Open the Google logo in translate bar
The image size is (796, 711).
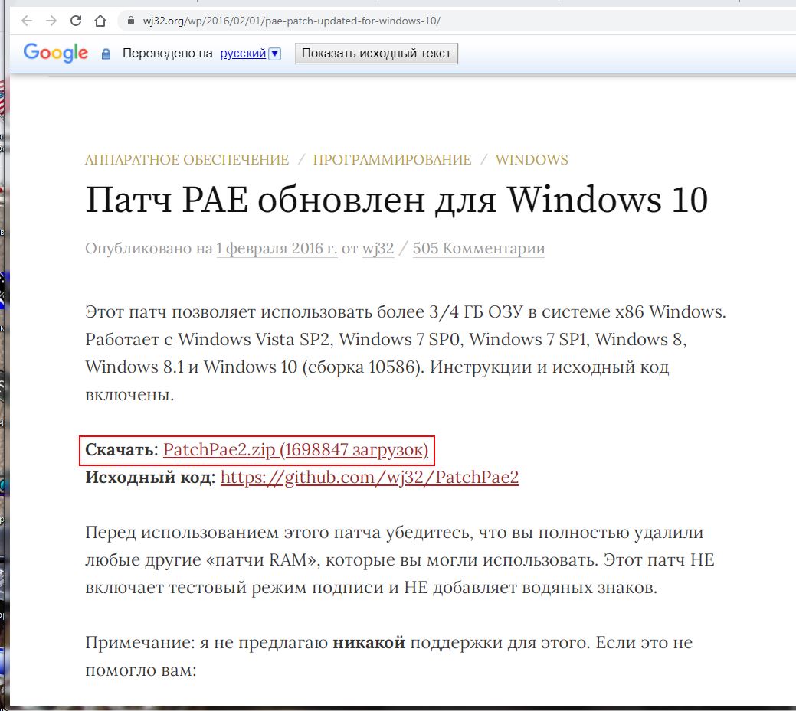[x=56, y=53]
